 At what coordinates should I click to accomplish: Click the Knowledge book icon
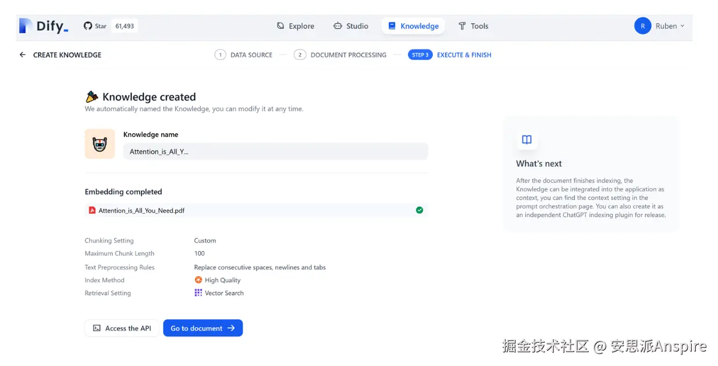392,26
